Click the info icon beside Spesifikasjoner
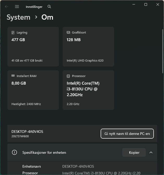 [x=15, y=152]
